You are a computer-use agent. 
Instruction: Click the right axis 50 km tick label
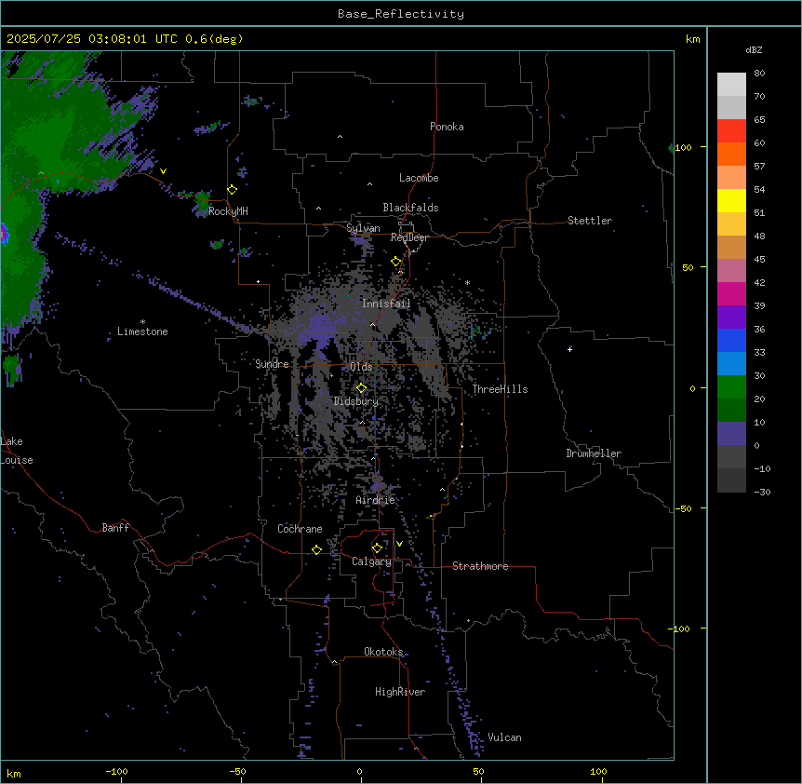(x=688, y=267)
